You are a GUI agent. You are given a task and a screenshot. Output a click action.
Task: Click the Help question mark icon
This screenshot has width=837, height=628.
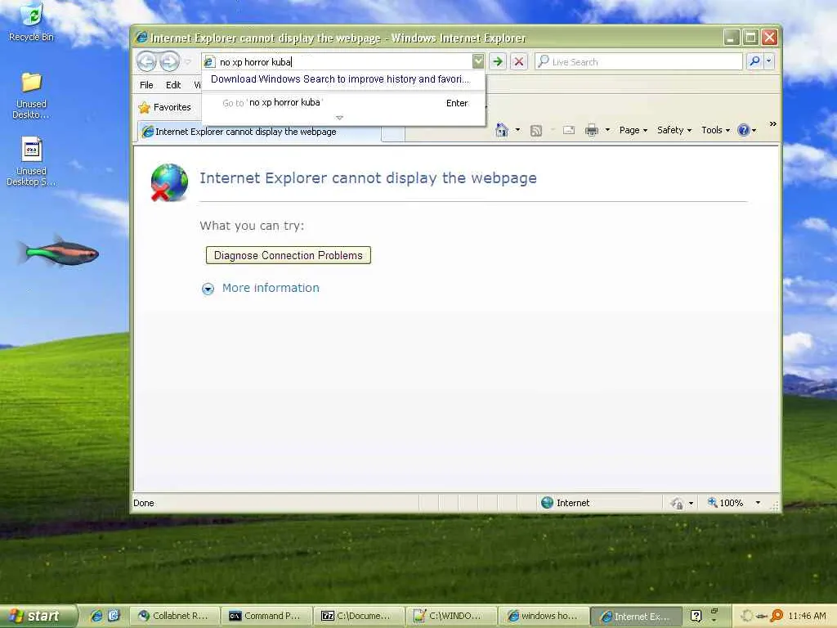point(743,130)
